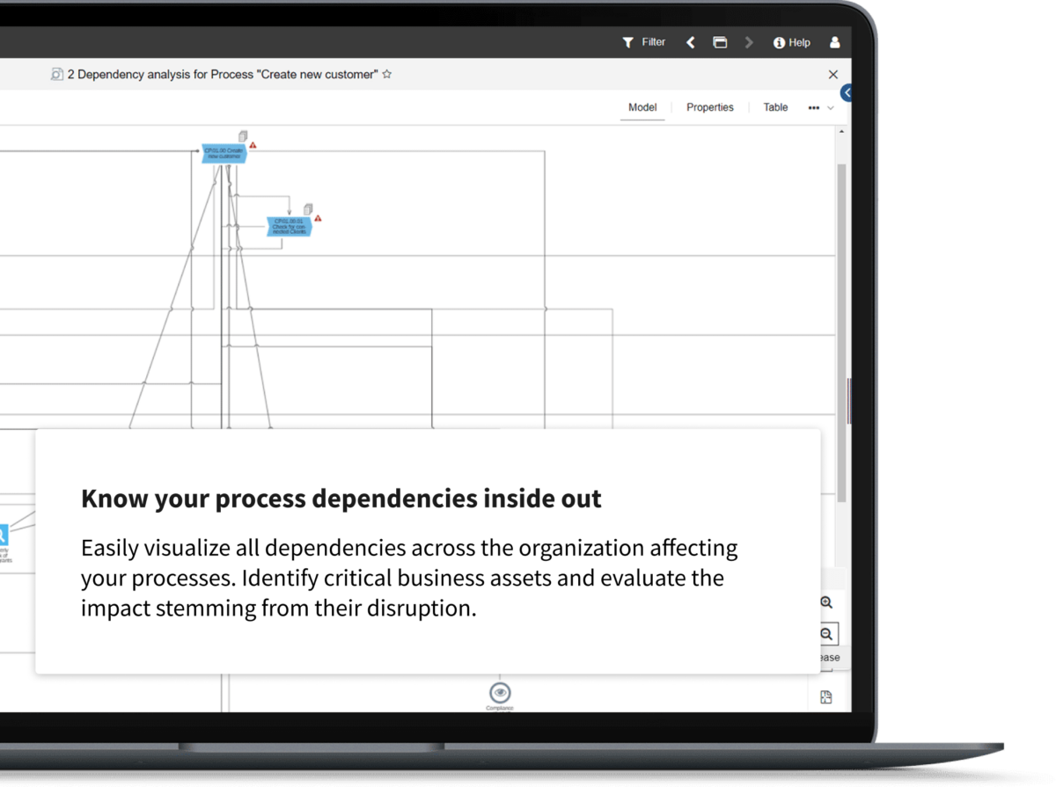Open the user profile icon
Image resolution: width=1056 pixels, height=787 pixels.
tap(834, 42)
